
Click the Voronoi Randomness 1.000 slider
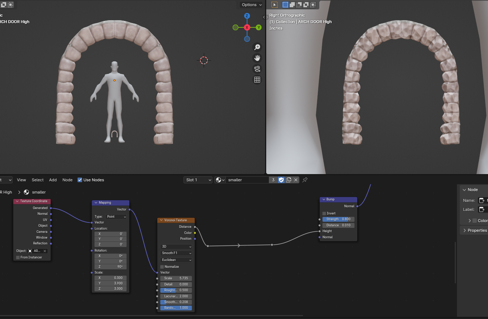pos(176,308)
